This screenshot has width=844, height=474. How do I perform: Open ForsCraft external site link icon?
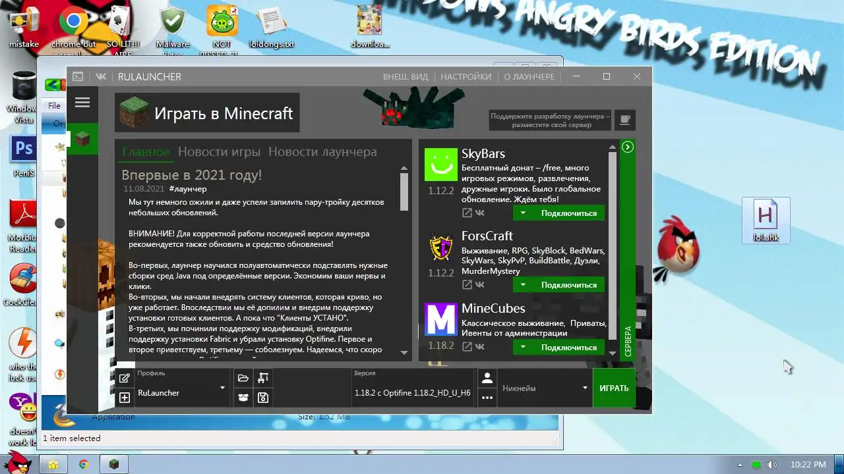point(467,284)
